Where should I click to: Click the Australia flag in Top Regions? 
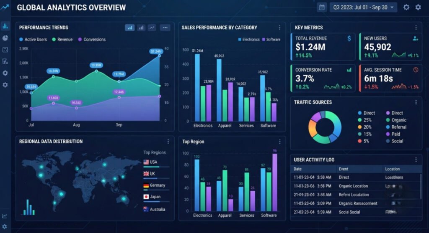point(146,209)
